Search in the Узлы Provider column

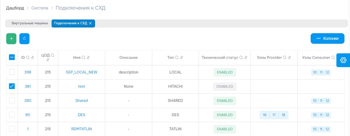click(285, 57)
